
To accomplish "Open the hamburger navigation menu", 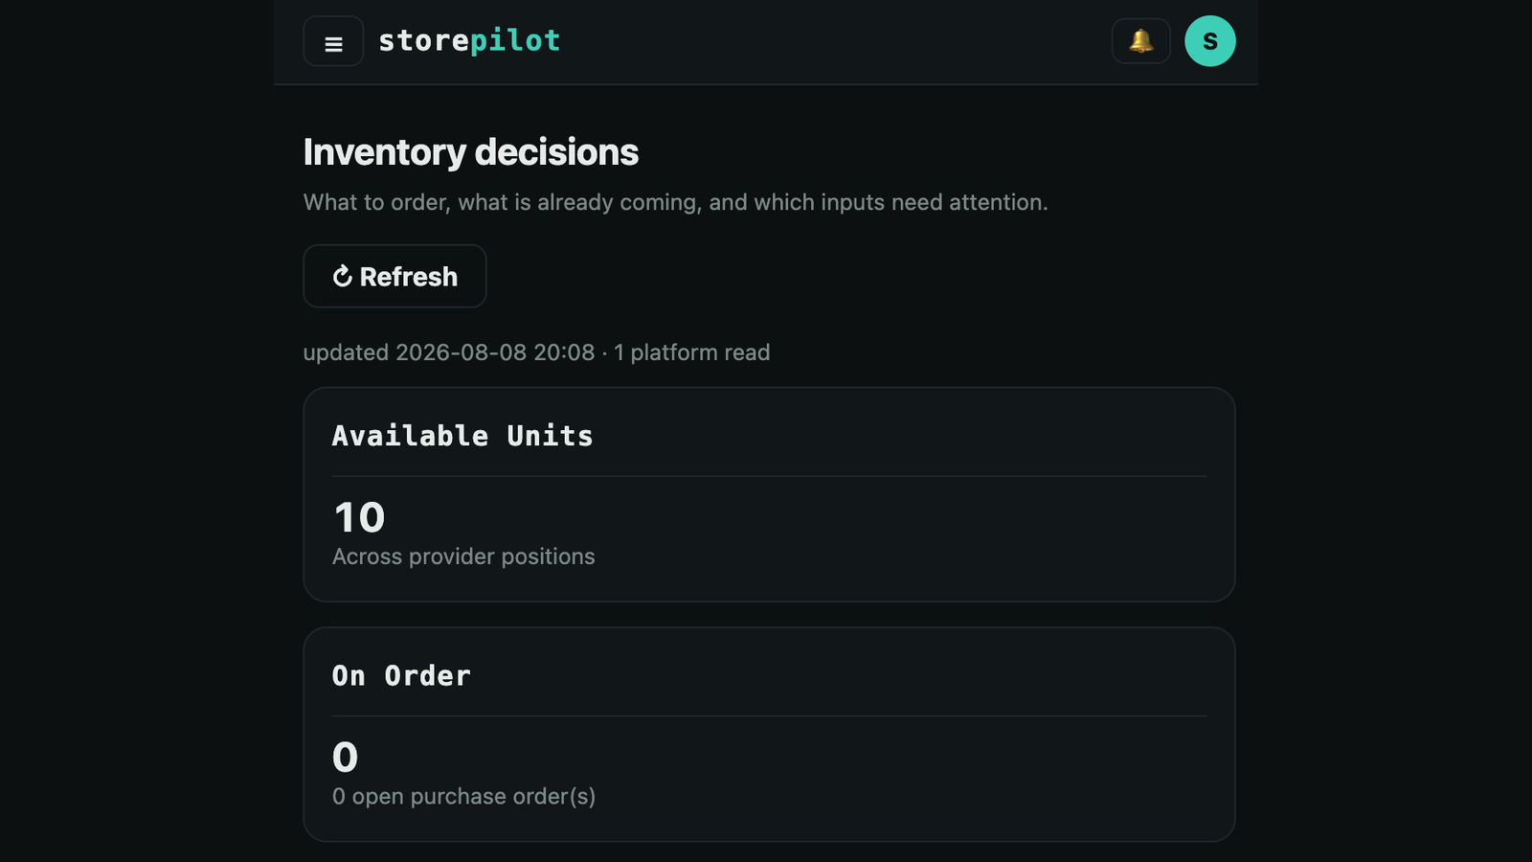I will [x=333, y=41].
